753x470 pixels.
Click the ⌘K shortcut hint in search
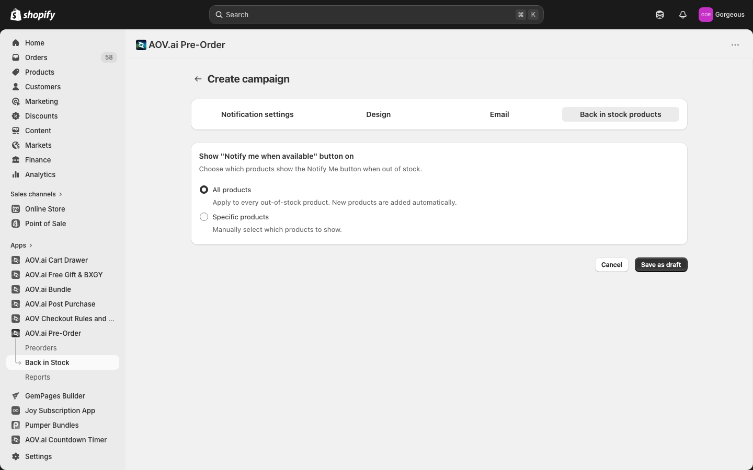click(527, 15)
